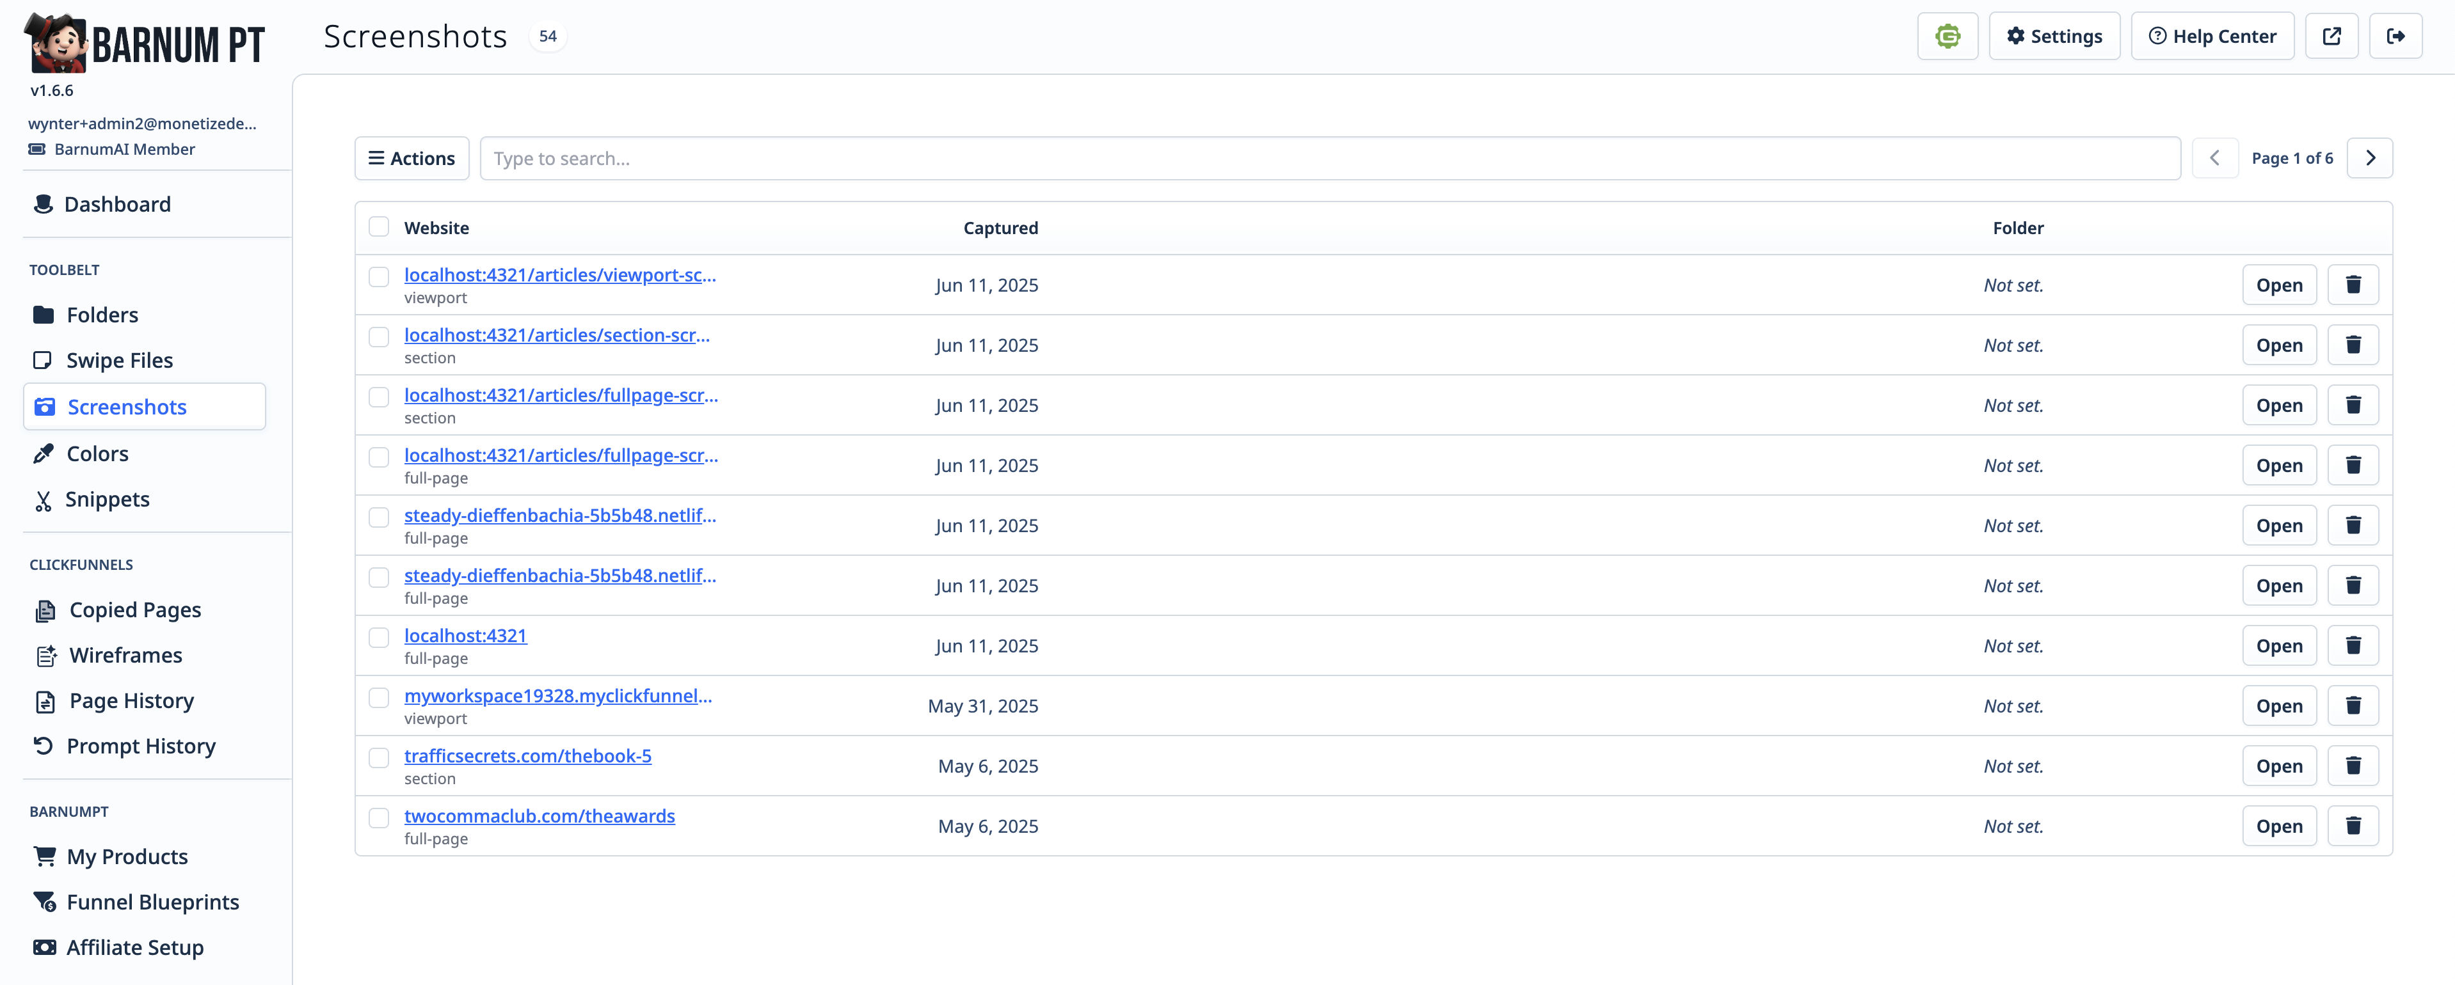This screenshot has width=2455, height=985.
Task: Toggle the select-all checkbox in the table header
Action: pyautogui.click(x=380, y=226)
